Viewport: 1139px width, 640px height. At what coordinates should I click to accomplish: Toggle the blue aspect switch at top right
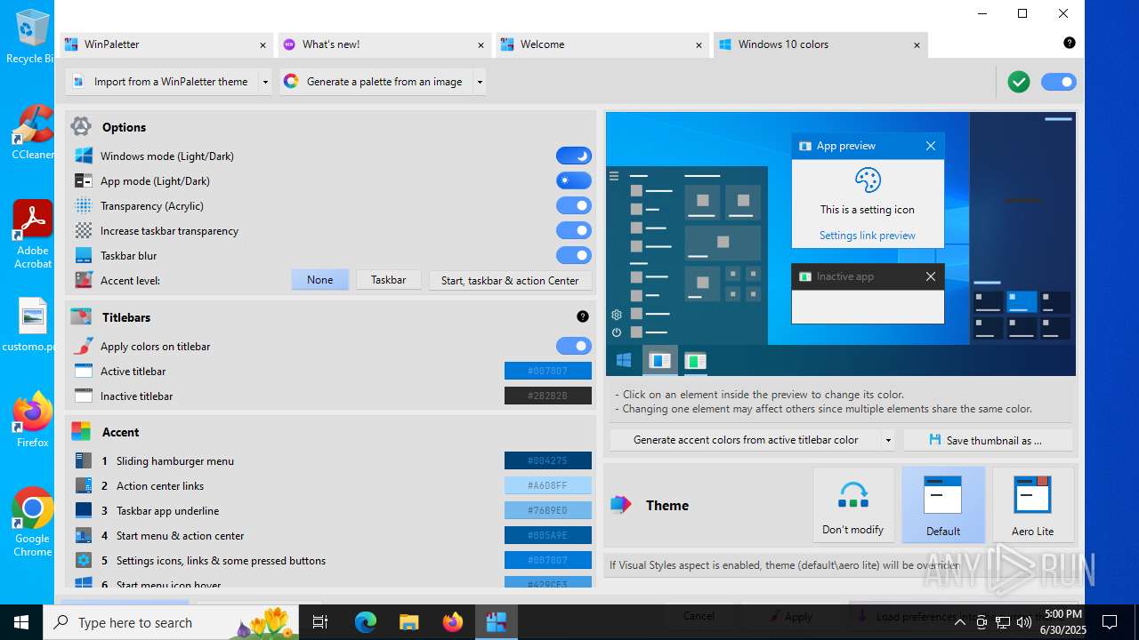click(1059, 82)
